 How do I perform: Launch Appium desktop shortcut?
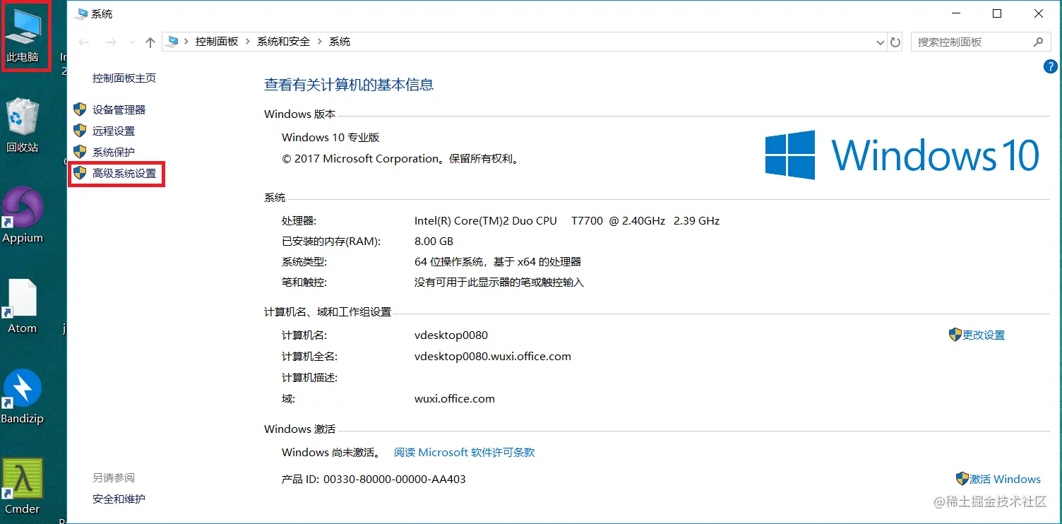pos(23,215)
